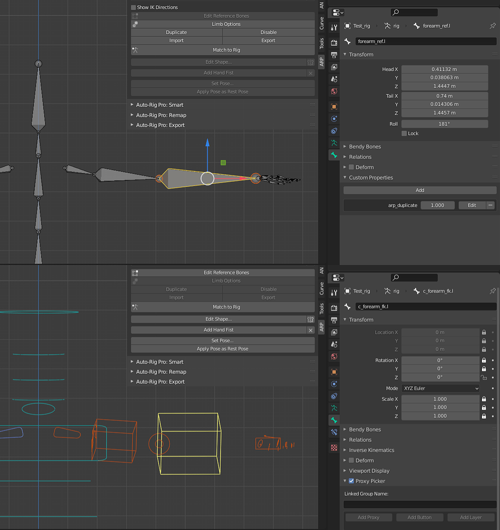
Task: Click the enabled Duplicate button
Action: click(x=176, y=32)
